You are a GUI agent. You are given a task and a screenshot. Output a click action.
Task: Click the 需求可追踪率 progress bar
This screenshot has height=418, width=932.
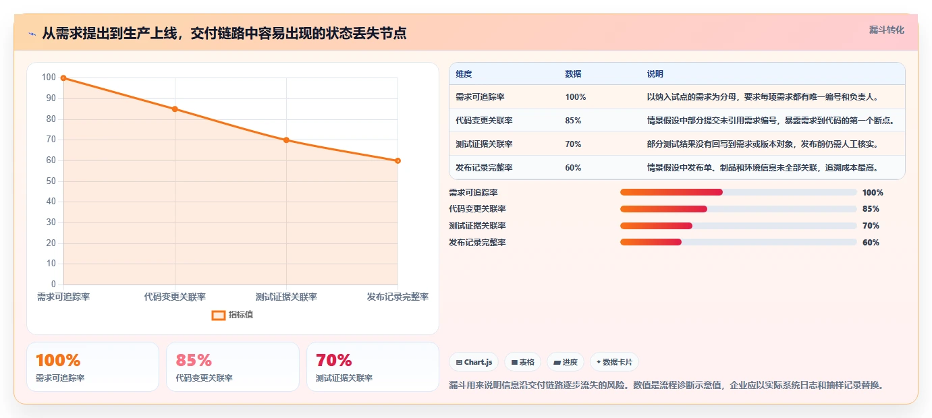click(738, 193)
